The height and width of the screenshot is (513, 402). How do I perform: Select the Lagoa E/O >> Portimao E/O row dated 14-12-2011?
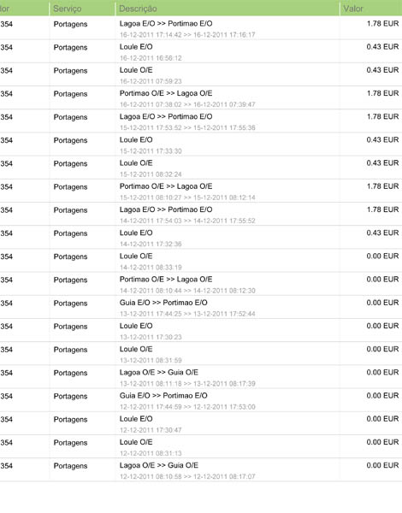pos(201,214)
